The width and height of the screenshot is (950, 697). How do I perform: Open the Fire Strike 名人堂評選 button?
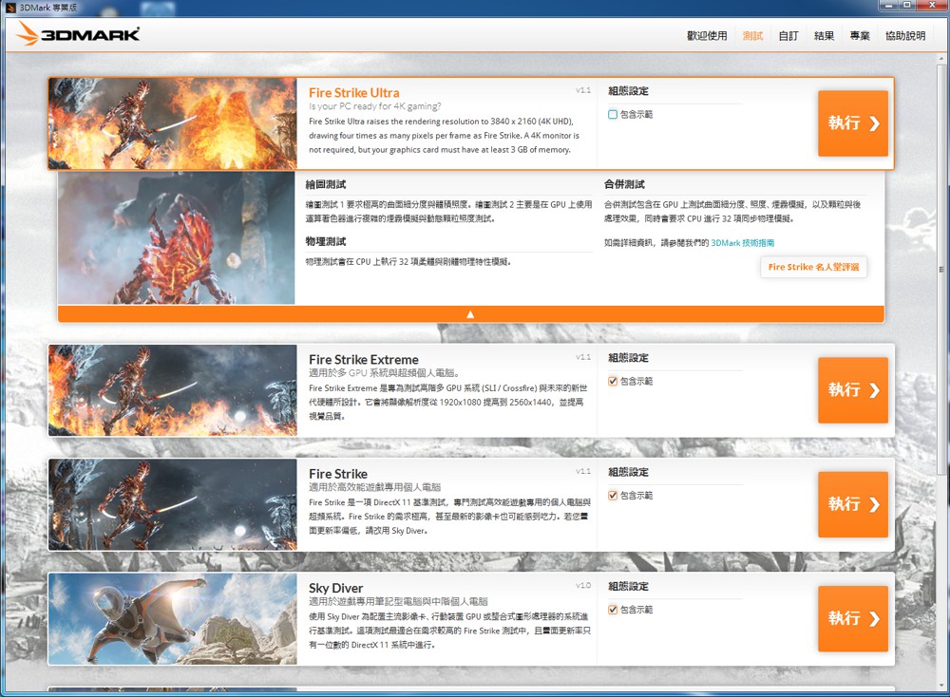tap(814, 267)
